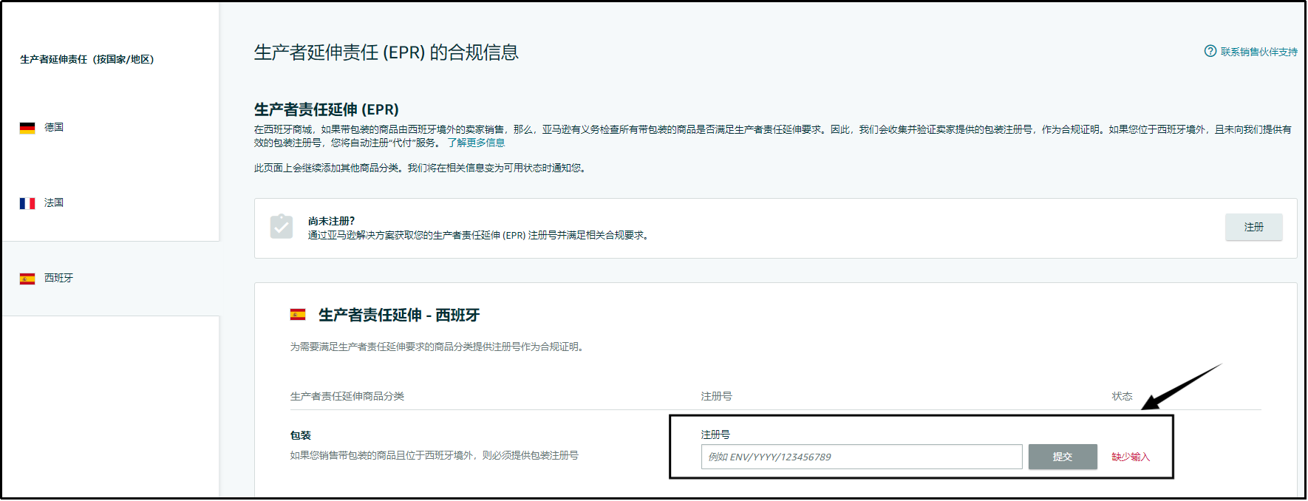
Task: Click the France flag icon in sidebar
Action: click(27, 203)
